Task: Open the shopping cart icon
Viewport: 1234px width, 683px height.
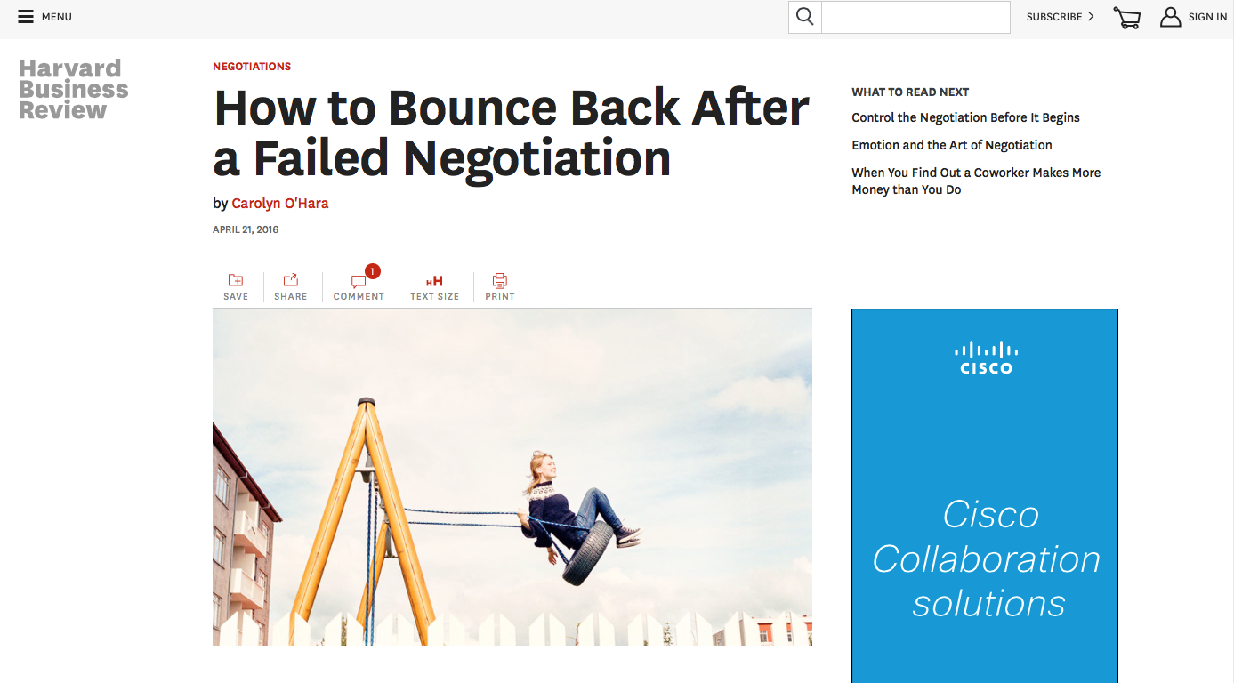Action: 1127,18
